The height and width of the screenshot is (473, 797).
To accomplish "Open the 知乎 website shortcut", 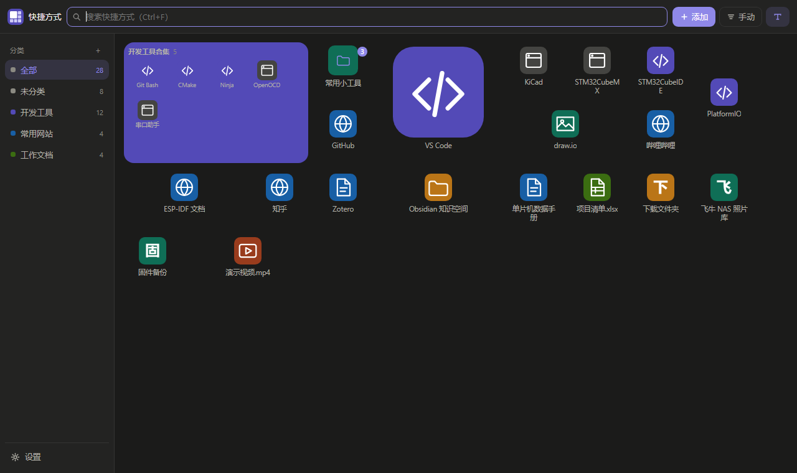I will pos(280,187).
